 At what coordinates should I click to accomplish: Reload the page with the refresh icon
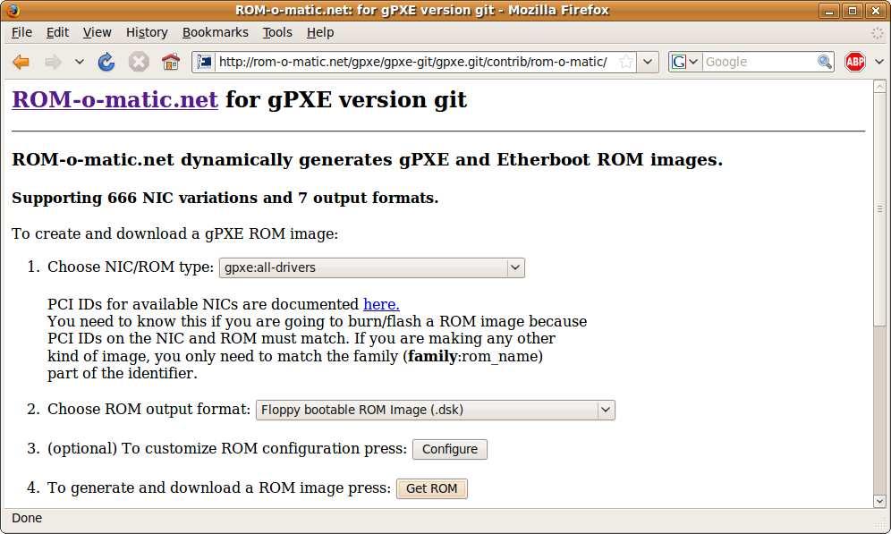[x=106, y=62]
